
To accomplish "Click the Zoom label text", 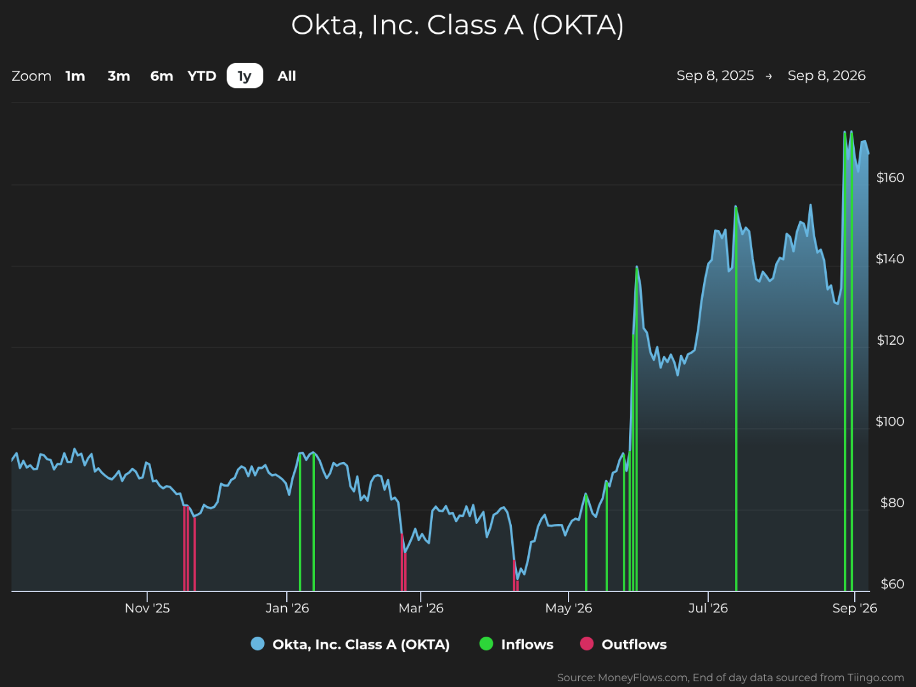I will coord(31,76).
